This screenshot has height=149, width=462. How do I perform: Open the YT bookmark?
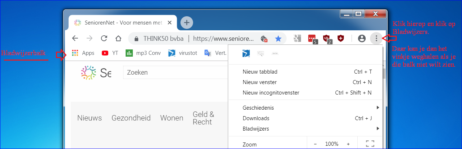pos(110,53)
